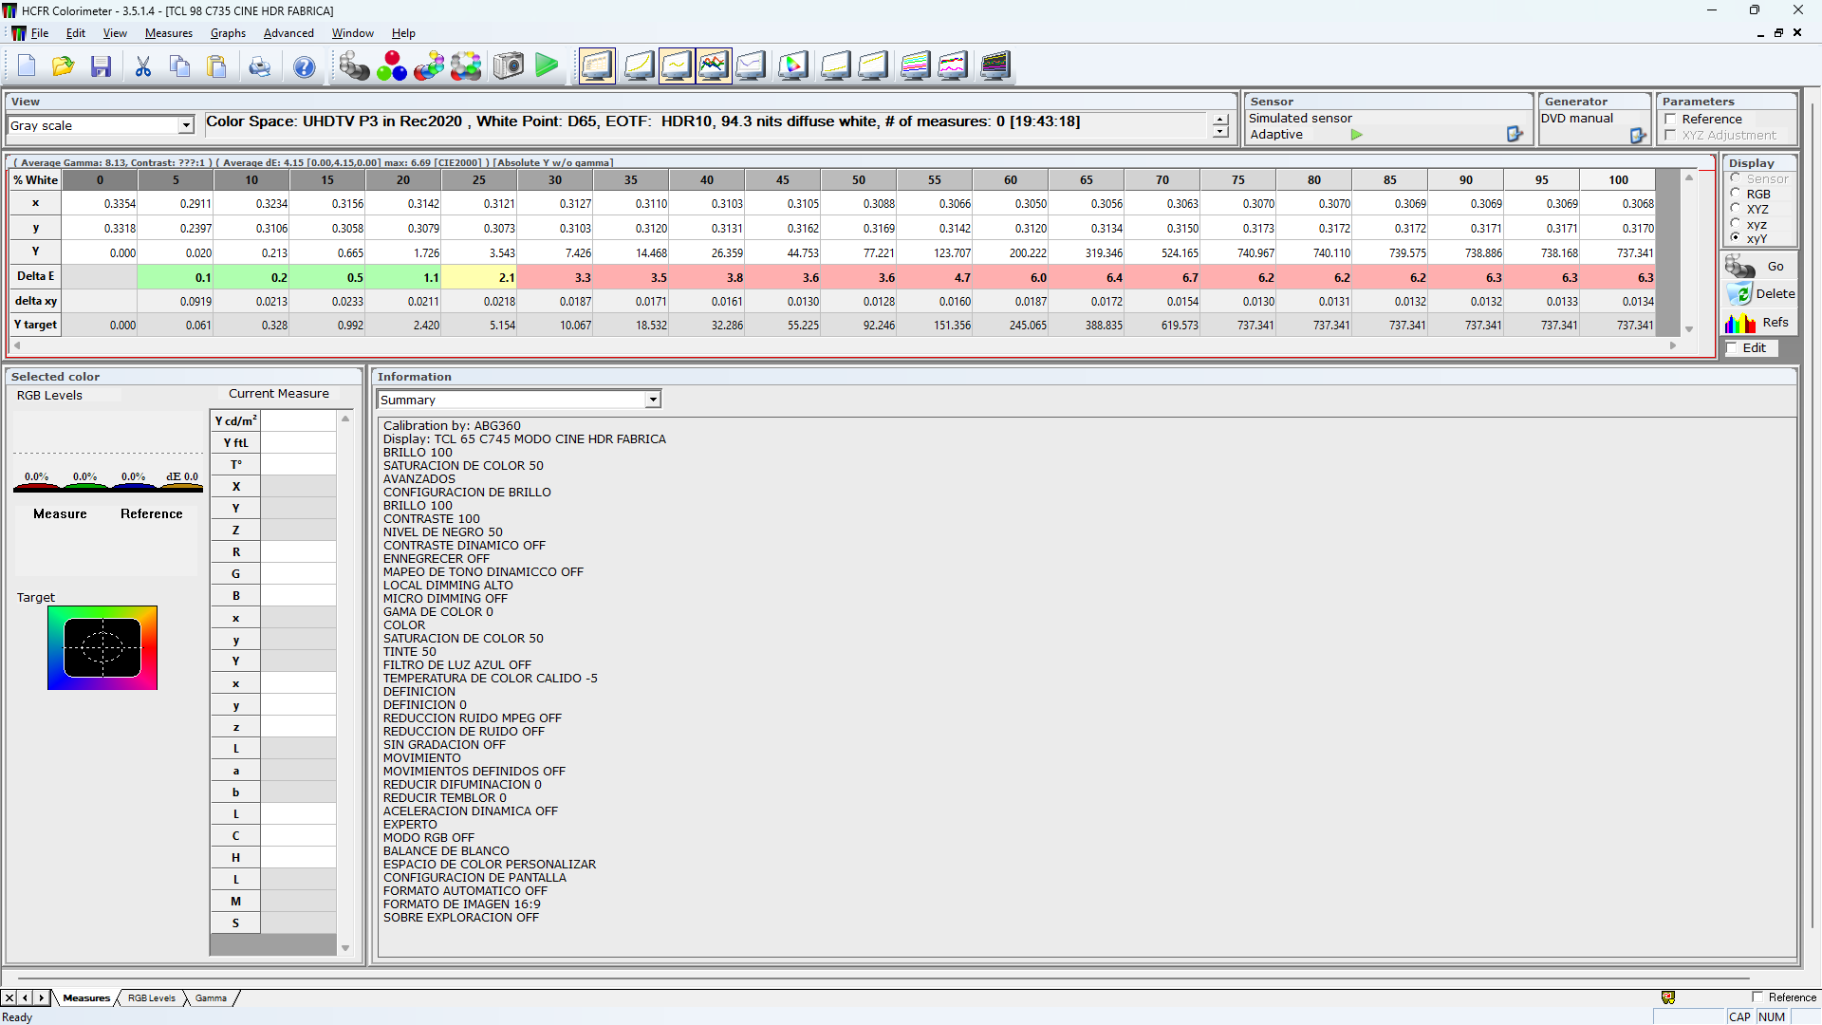Open the measures table view monitor icon
The height and width of the screenshot is (1025, 1822).
[597, 66]
